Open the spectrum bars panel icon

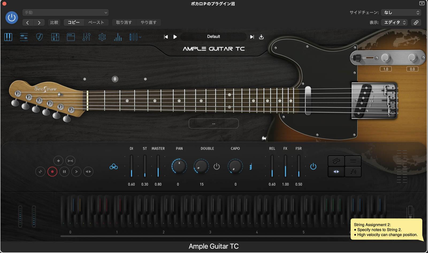pyautogui.click(x=118, y=37)
